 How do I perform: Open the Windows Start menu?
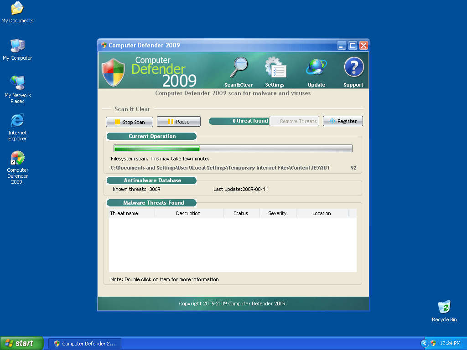[x=21, y=343]
